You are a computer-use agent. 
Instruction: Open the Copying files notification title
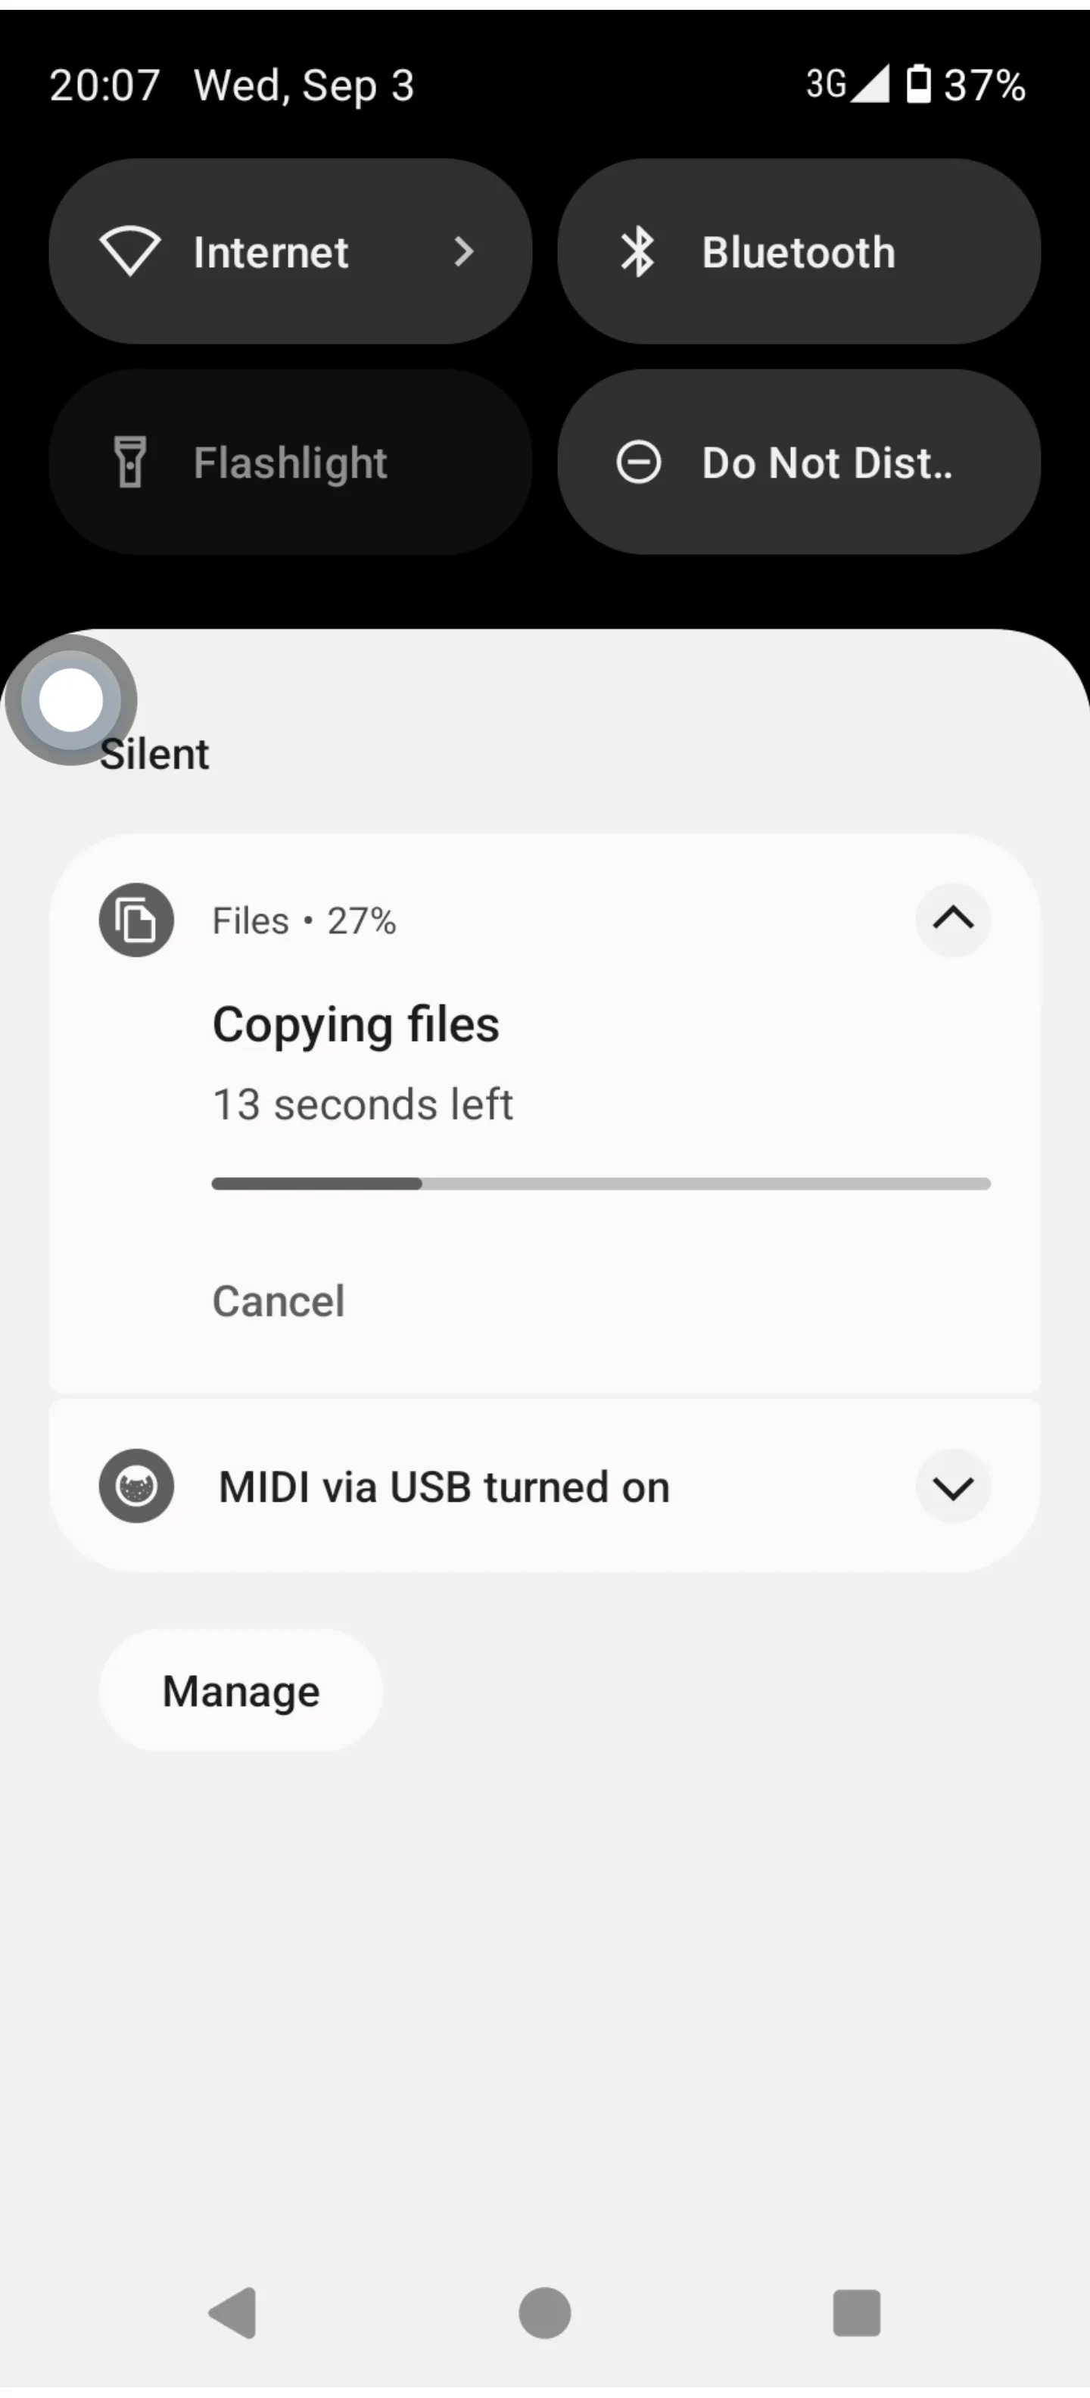tap(356, 1025)
